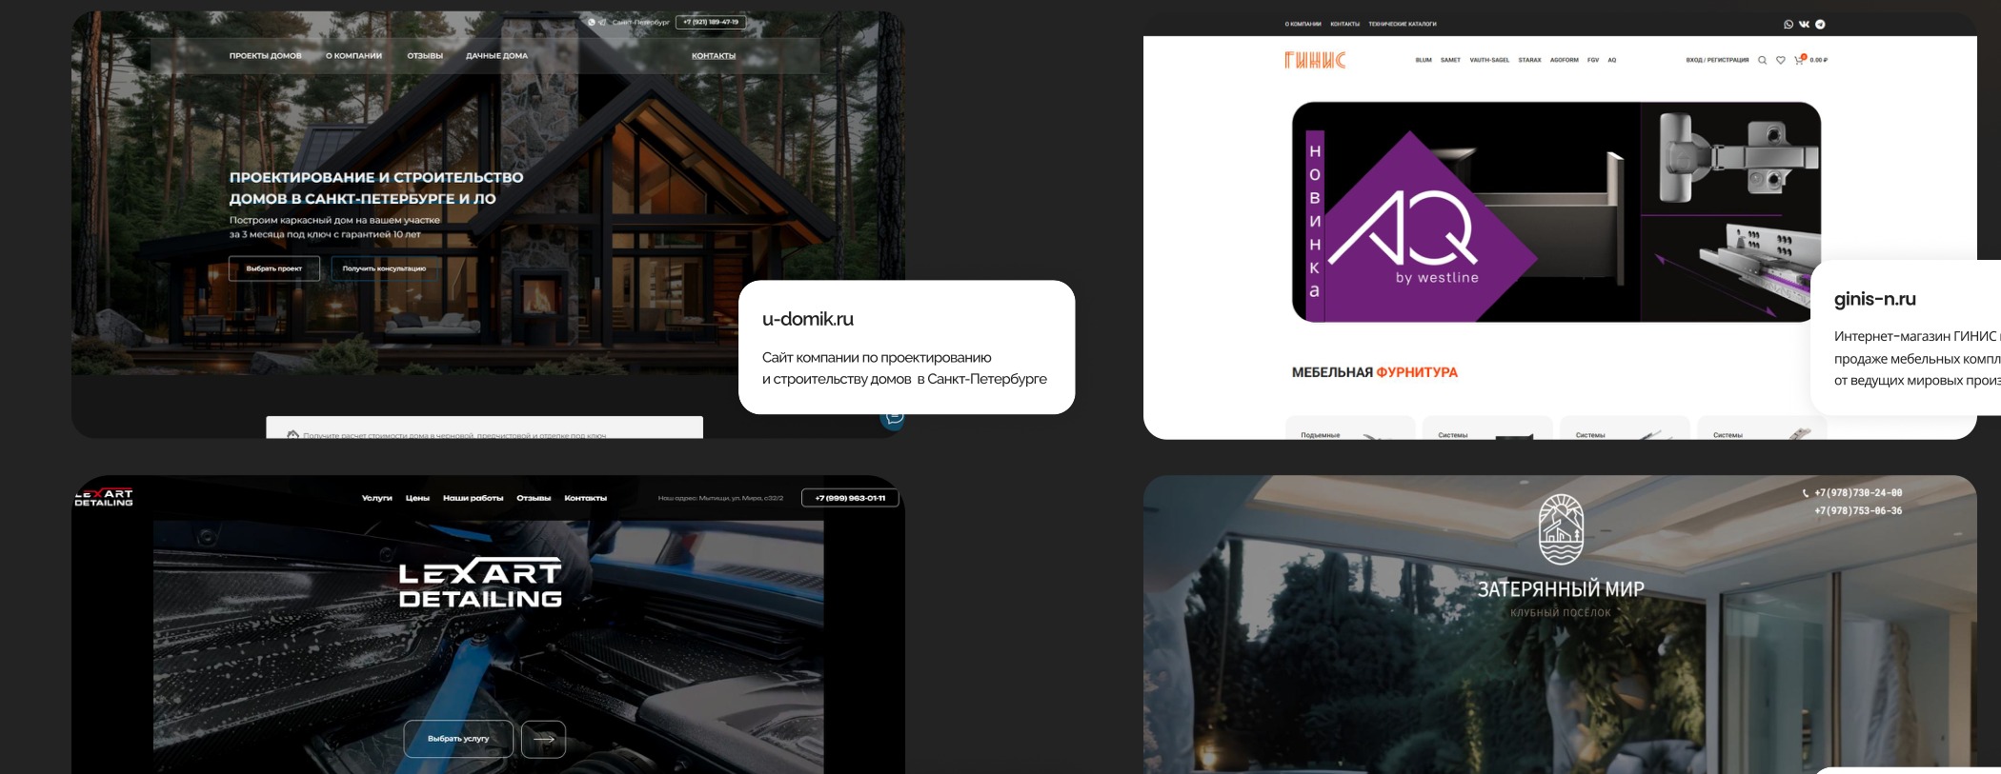Open VAUTH-SAGEL brand menu item

click(1489, 60)
